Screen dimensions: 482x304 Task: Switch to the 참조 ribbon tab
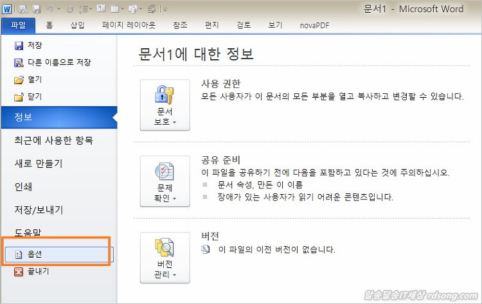pyautogui.click(x=180, y=25)
